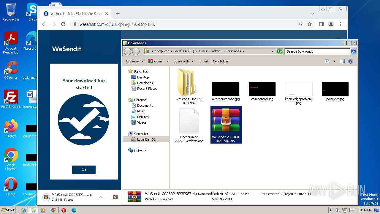Expand view options dropdown arrow
380x214 pixels.
click(x=334, y=61)
